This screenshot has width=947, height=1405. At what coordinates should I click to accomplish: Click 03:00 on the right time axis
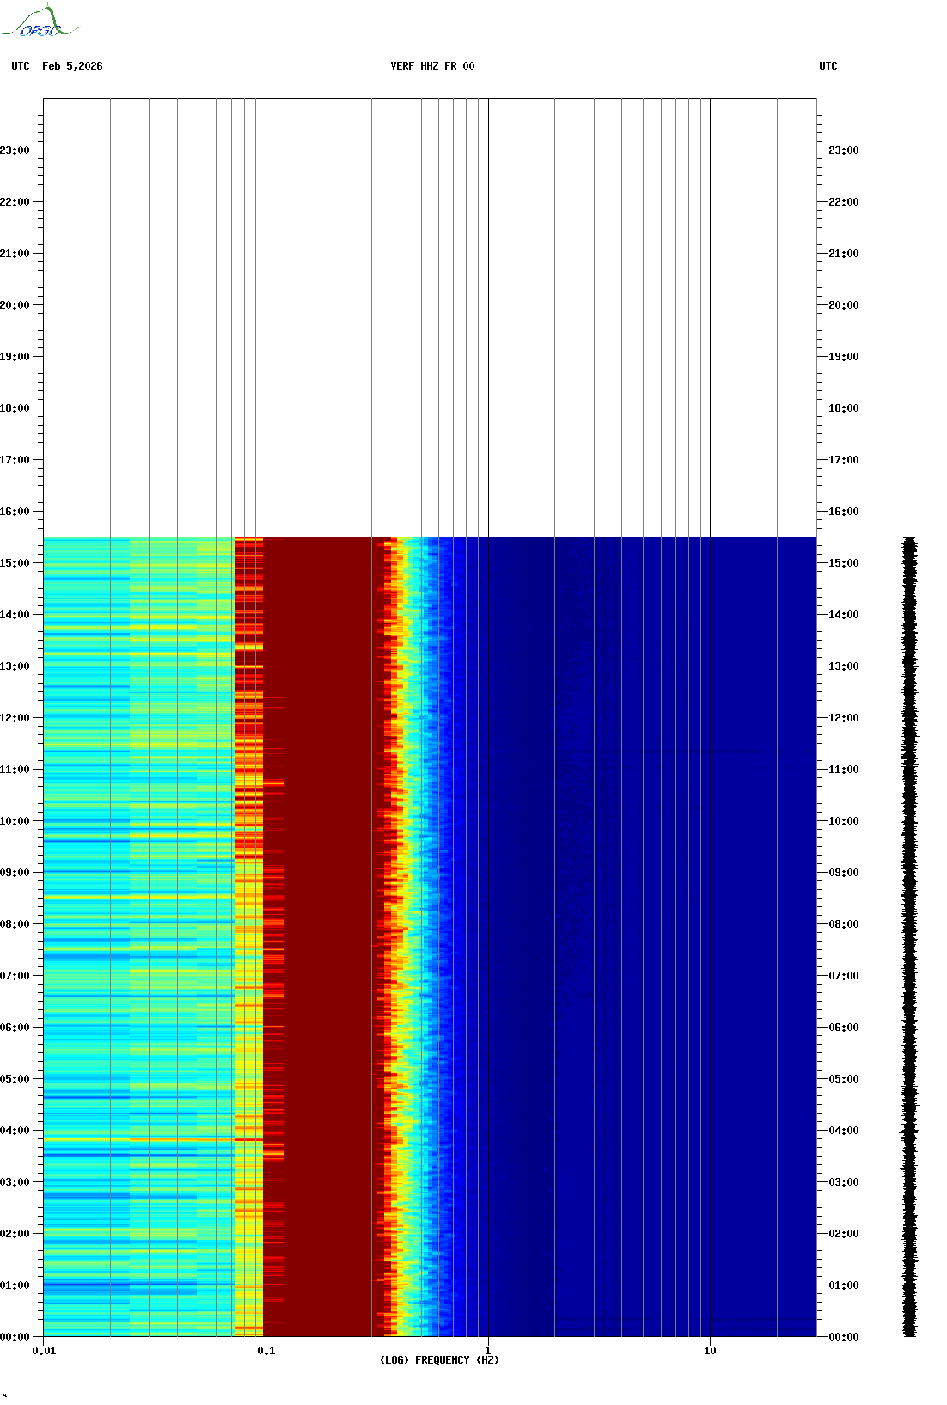point(844,1182)
